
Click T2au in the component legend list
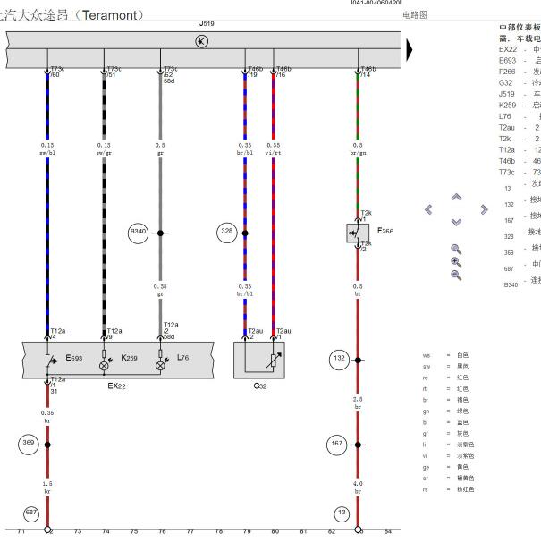coord(507,127)
